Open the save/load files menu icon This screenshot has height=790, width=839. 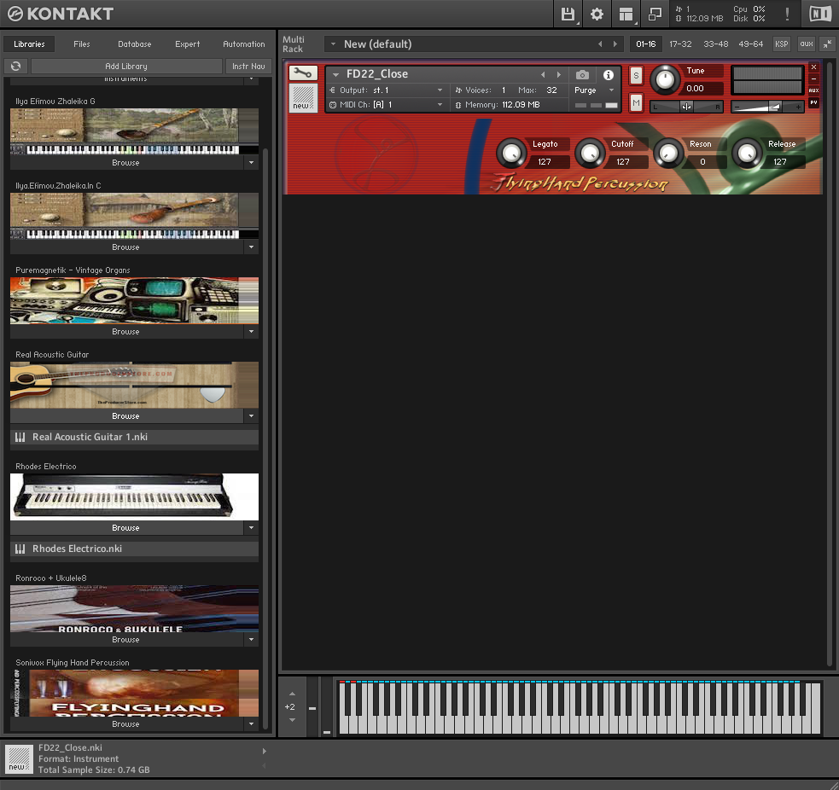568,14
